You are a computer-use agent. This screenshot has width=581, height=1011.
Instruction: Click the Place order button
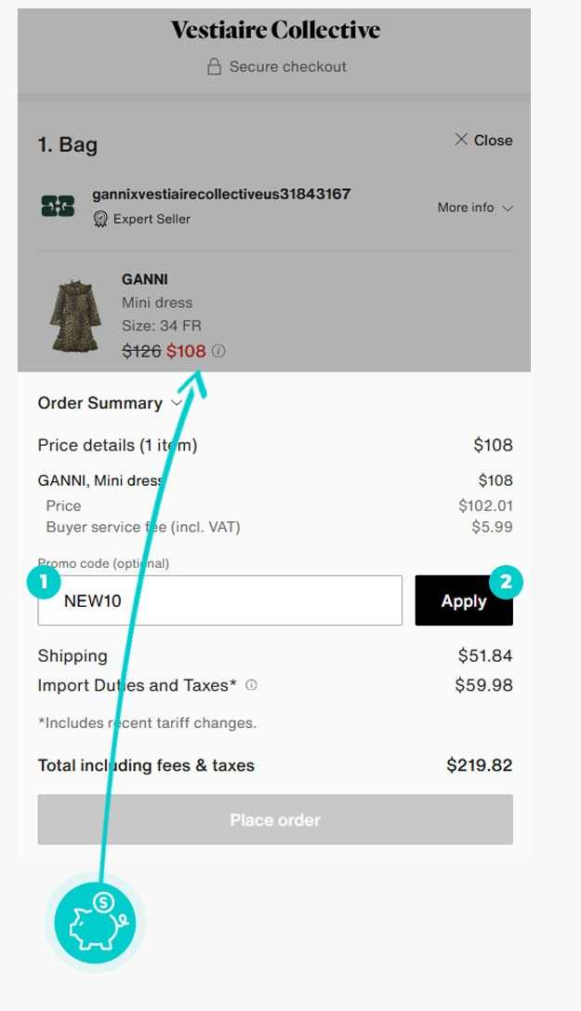[x=275, y=819]
